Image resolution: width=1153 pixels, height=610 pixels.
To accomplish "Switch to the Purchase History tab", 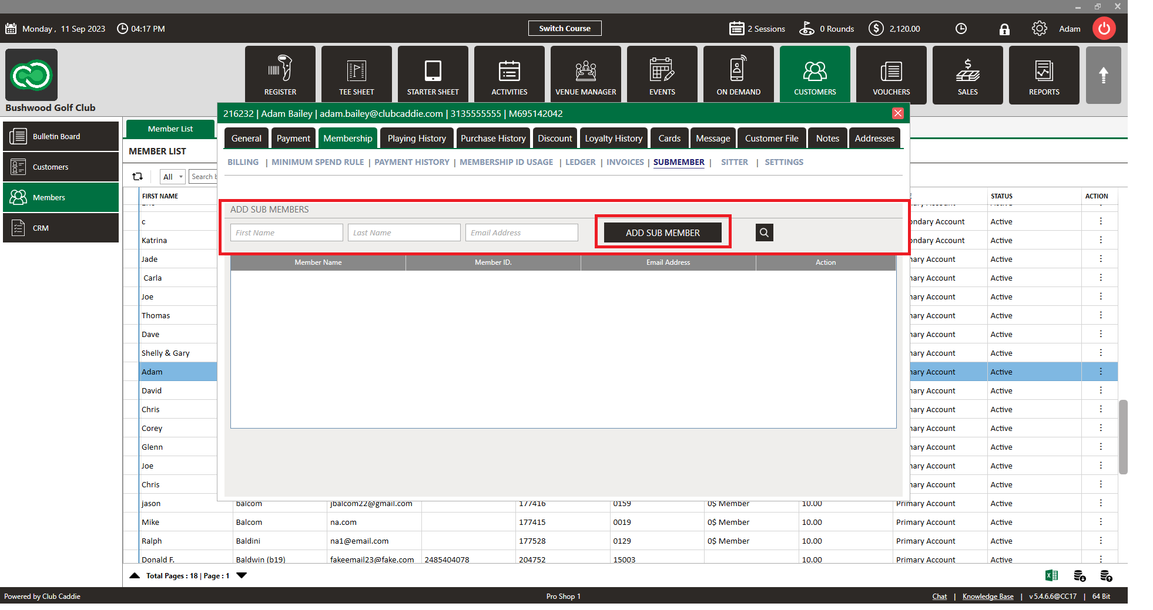I will pyautogui.click(x=493, y=138).
